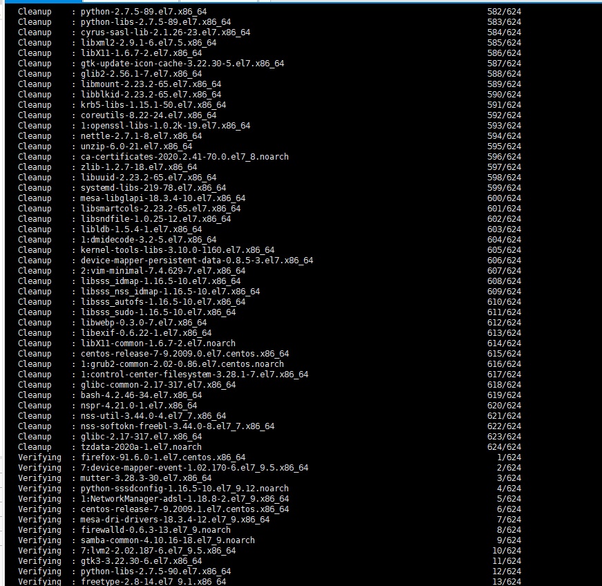Viewport: 602px width, 586px height.
Task: Click the 600/624 progress counter
Action: tap(504, 198)
